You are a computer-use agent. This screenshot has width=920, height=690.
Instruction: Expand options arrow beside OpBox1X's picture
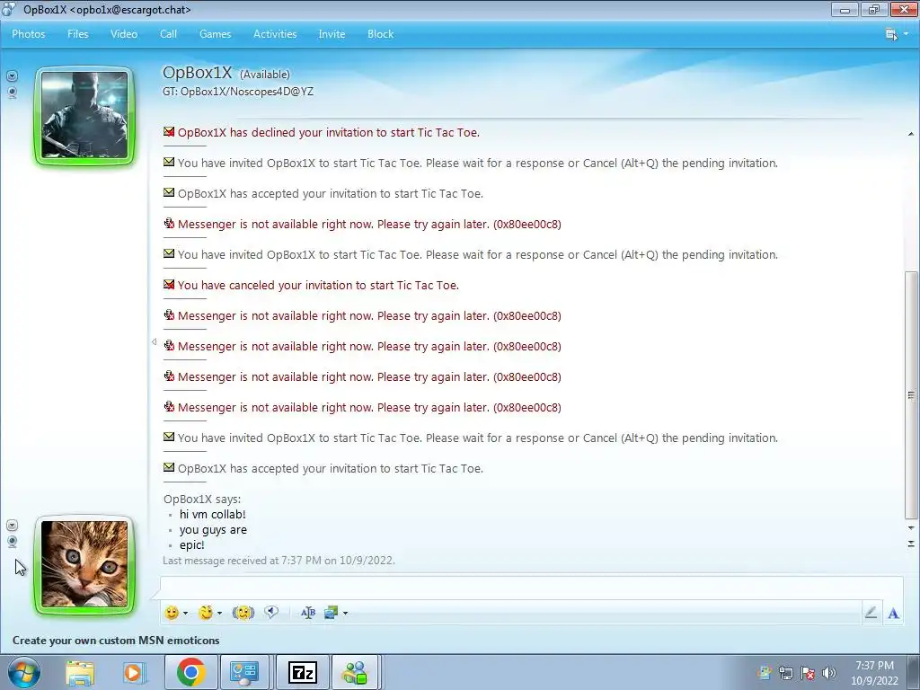point(12,75)
